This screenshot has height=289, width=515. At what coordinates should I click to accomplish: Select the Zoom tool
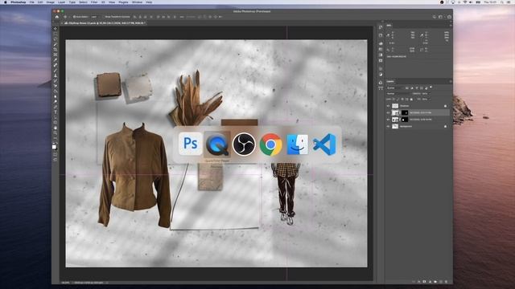pyautogui.click(x=56, y=132)
